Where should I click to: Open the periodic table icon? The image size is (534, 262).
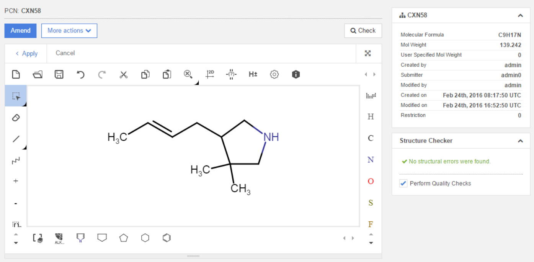tap(371, 95)
